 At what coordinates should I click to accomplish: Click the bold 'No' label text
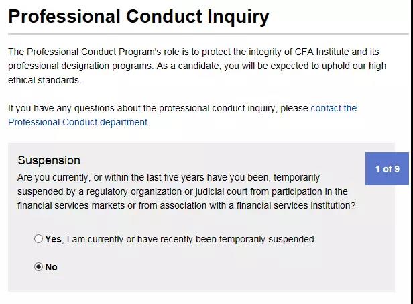tap(51, 267)
